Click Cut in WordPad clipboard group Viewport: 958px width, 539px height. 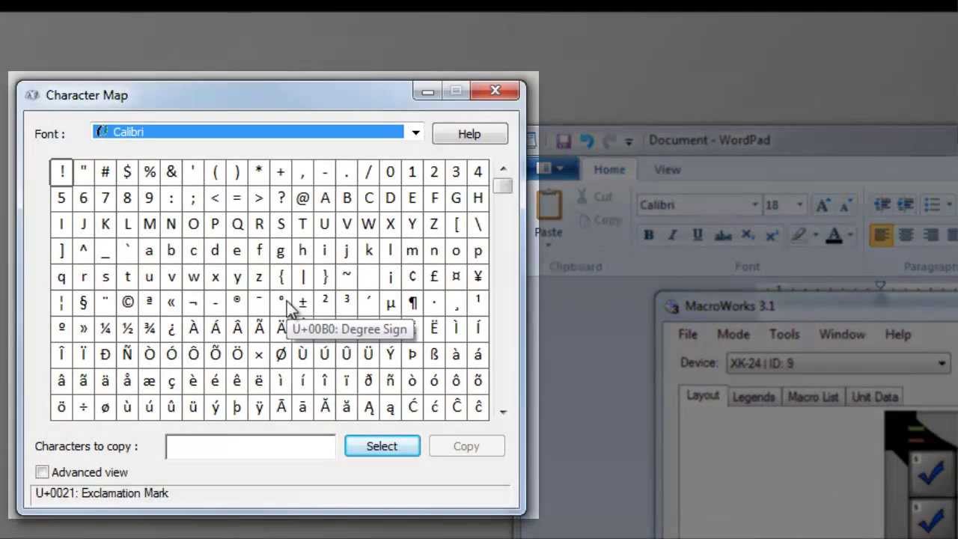(x=596, y=197)
